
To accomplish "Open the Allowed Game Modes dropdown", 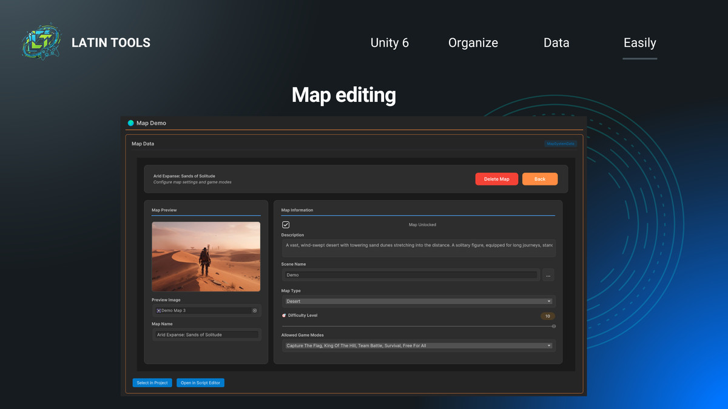I will click(x=419, y=345).
